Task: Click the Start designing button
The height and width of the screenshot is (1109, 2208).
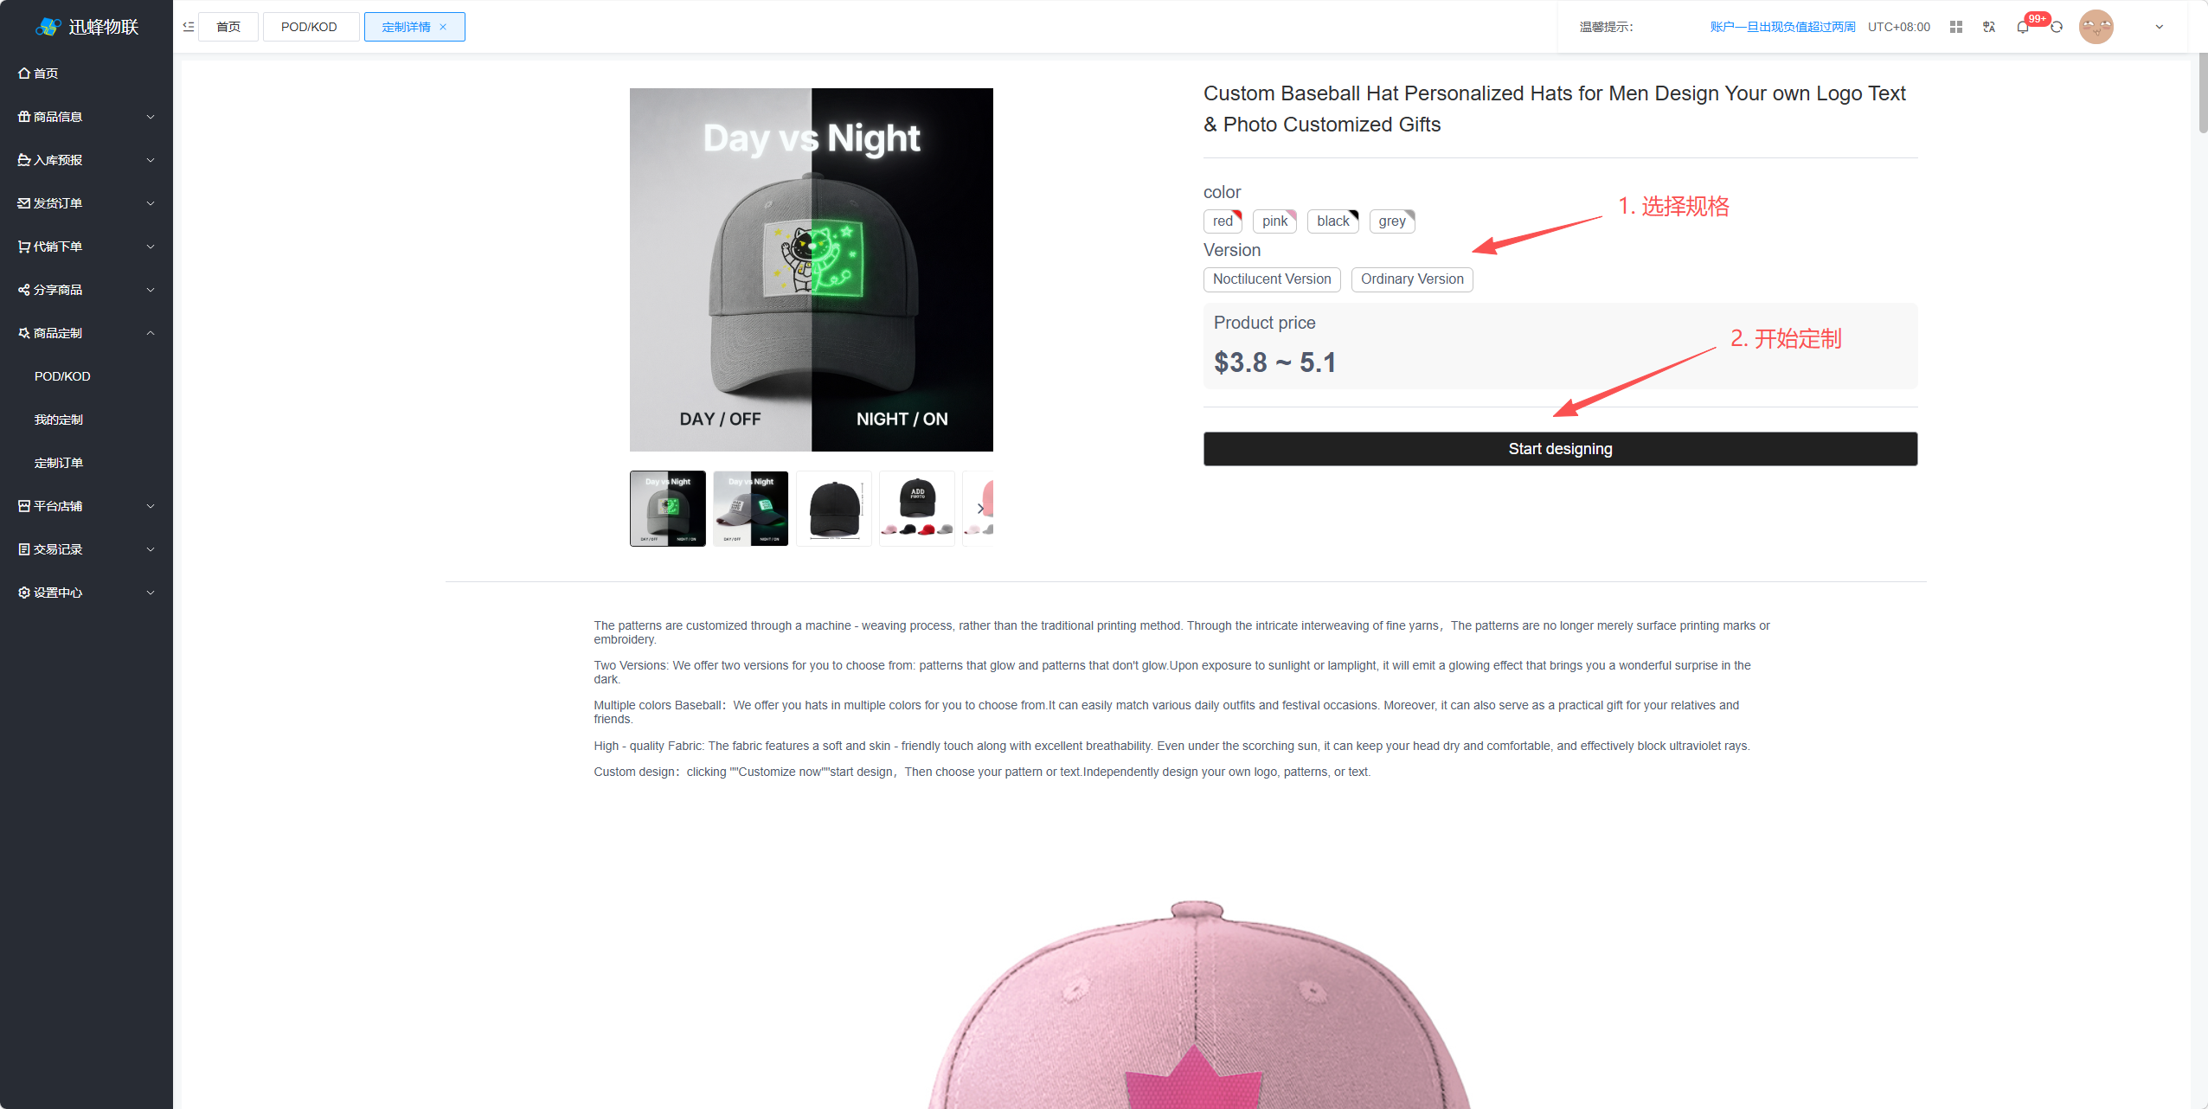Action: click(x=1560, y=449)
